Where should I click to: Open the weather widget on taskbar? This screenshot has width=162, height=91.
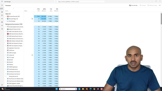(x=6, y=89)
